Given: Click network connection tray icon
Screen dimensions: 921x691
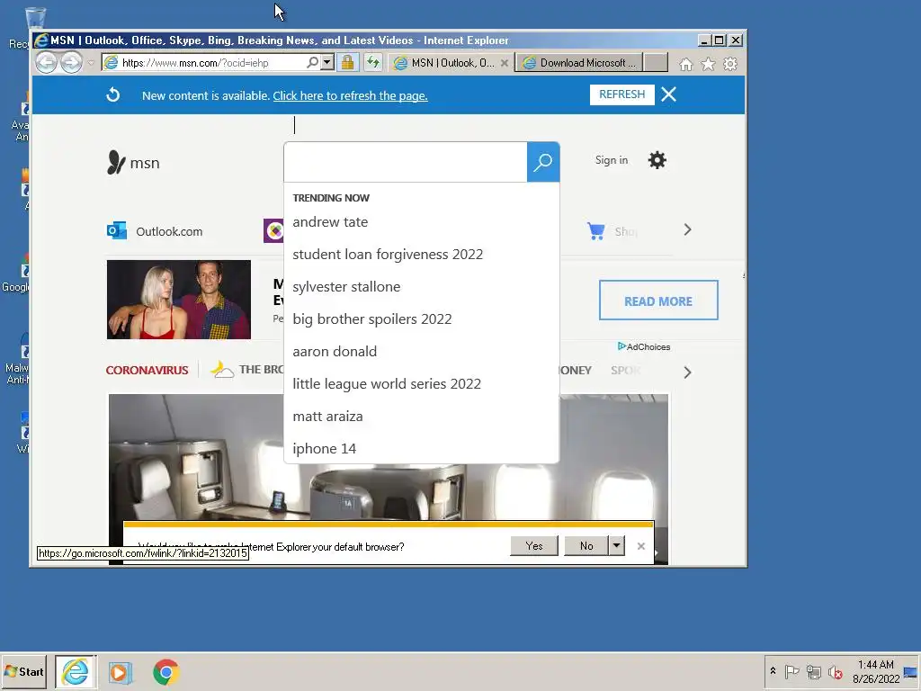Looking at the screenshot, I should (x=813, y=671).
